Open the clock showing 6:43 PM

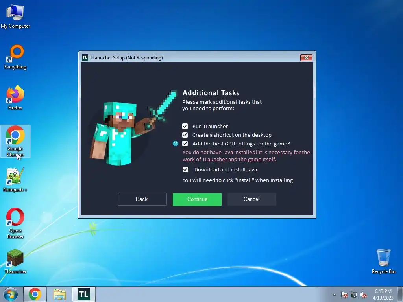tap(383, 295)
